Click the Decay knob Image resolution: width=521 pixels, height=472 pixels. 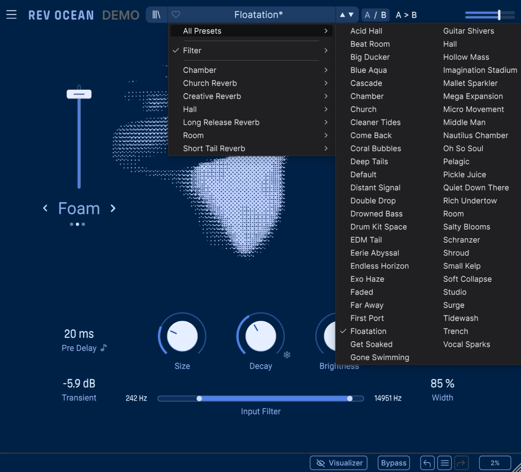pos(260,336)
